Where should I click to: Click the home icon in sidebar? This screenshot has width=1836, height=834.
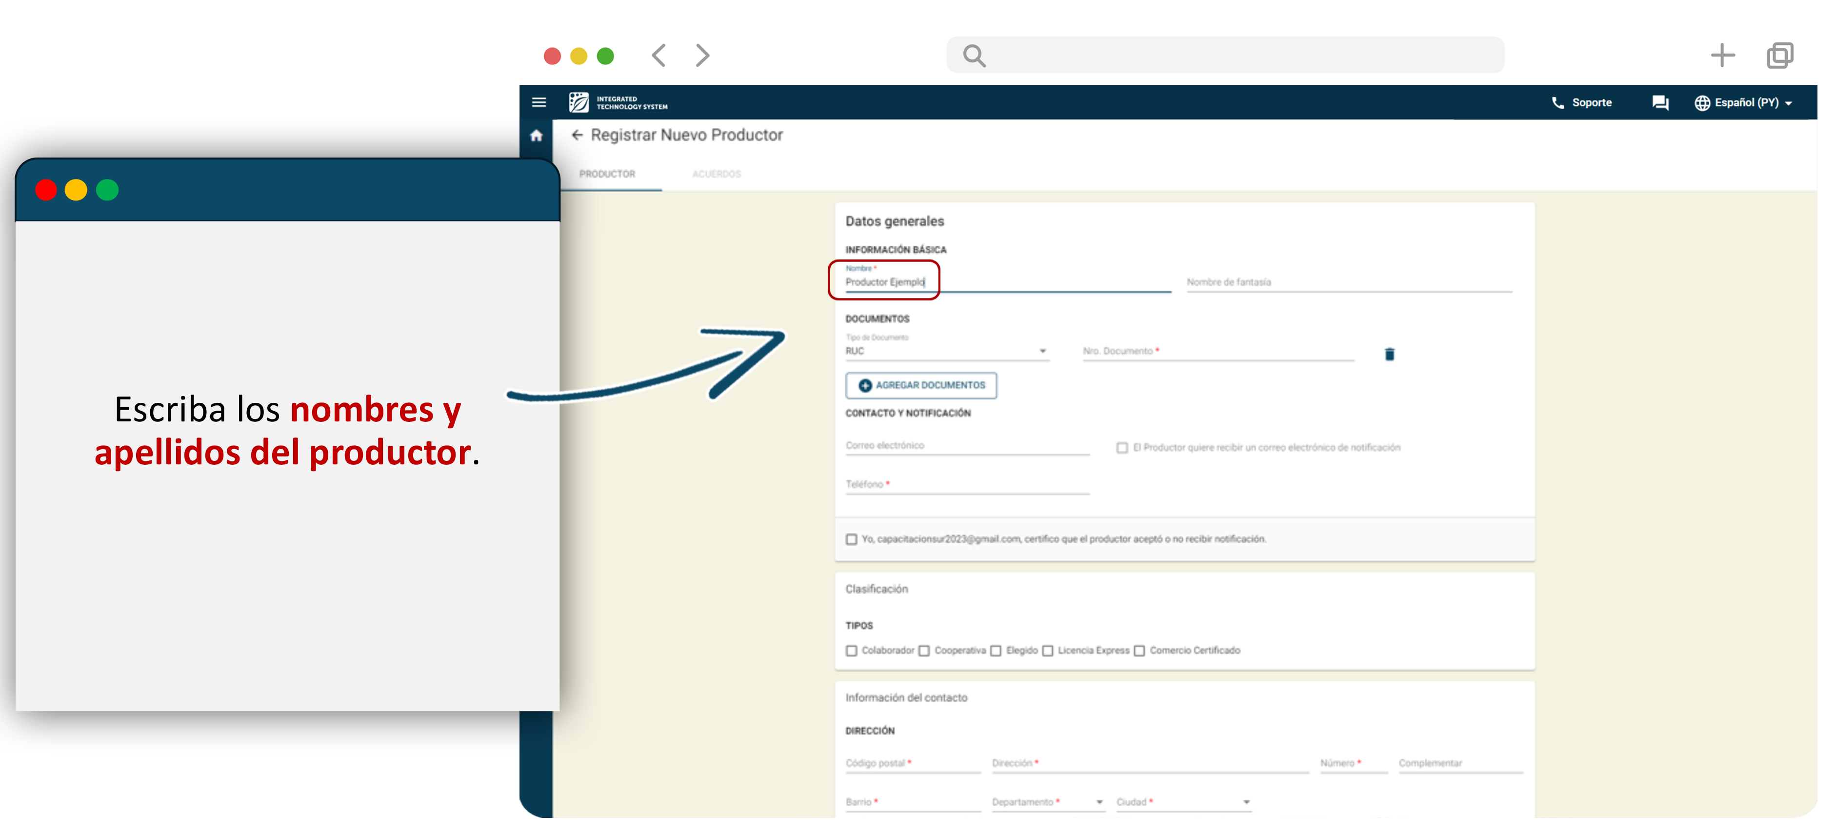click(x=536, y=136)
